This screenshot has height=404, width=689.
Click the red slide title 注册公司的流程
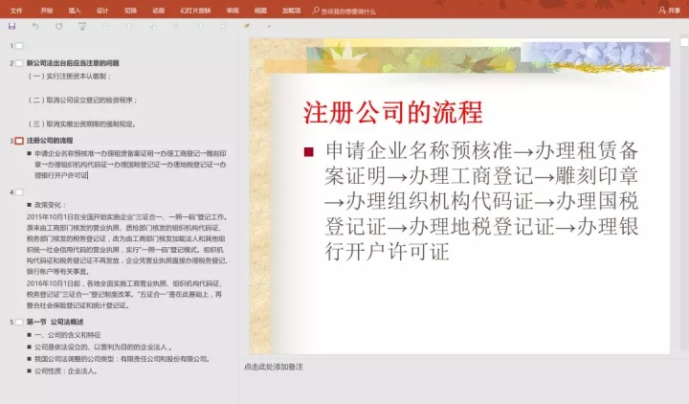[393, 113]
